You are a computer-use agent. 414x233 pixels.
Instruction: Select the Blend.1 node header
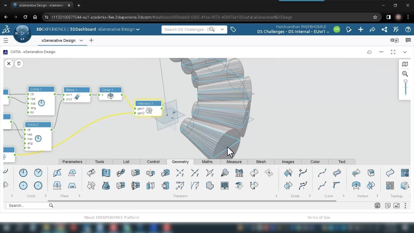point(77,90)
